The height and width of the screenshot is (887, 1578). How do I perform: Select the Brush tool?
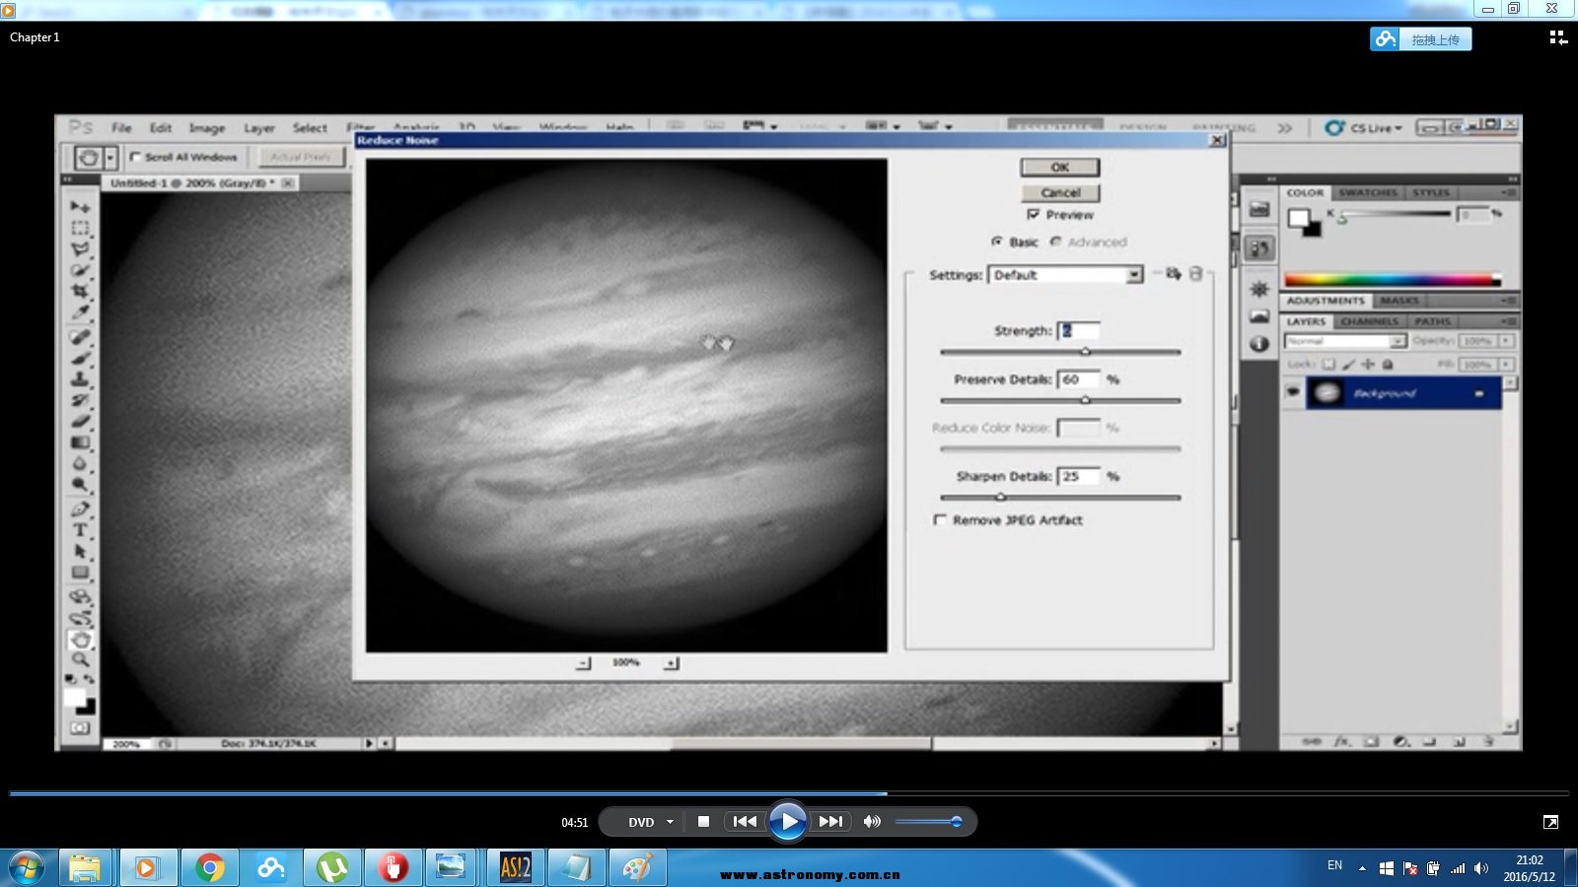coord(80,358)
